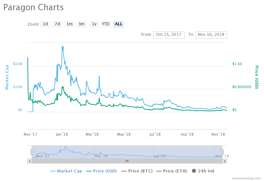Click the navigator right range handle
Viewport: 264px width, 181px height.
click(x=222, y=152)
